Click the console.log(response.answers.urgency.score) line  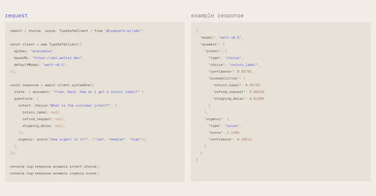(55, 173)
